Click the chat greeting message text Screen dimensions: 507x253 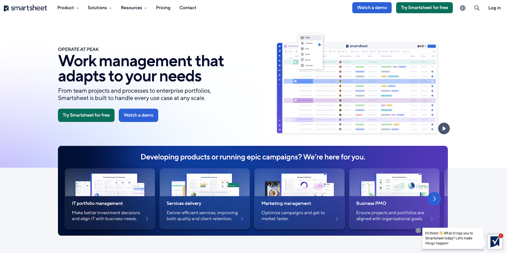pos(449,238)
